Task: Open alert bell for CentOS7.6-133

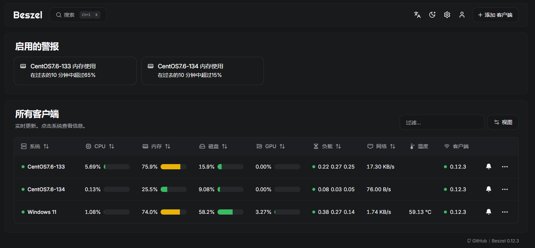Action: (x=489, y=167)
